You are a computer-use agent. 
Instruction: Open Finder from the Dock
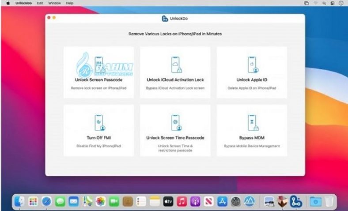pos(19,201)
